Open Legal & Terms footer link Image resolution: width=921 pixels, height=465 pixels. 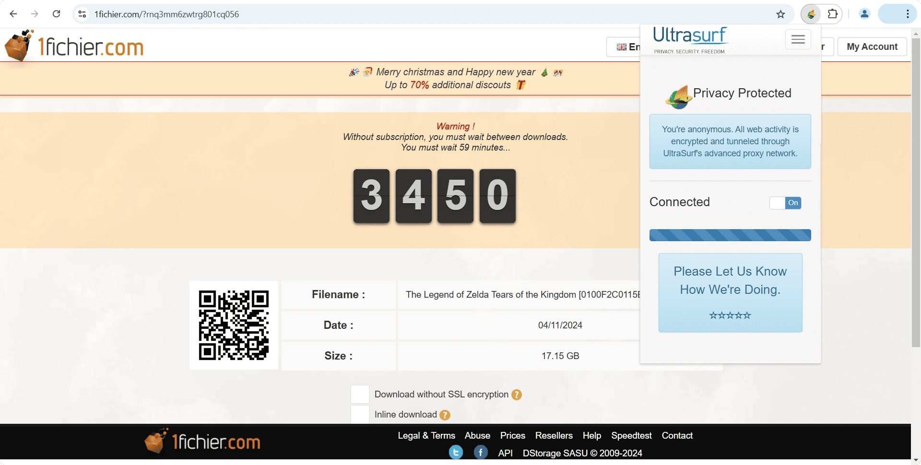[x=426, y=435]
